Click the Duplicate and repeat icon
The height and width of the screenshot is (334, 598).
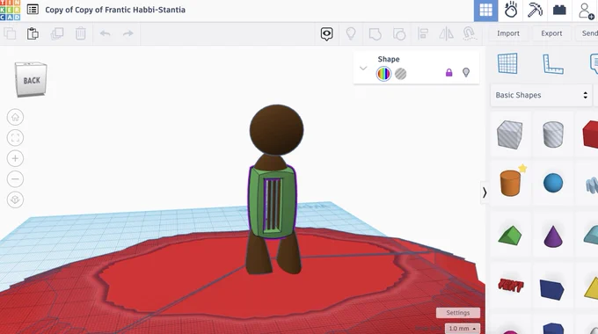[x=57, y=33]
